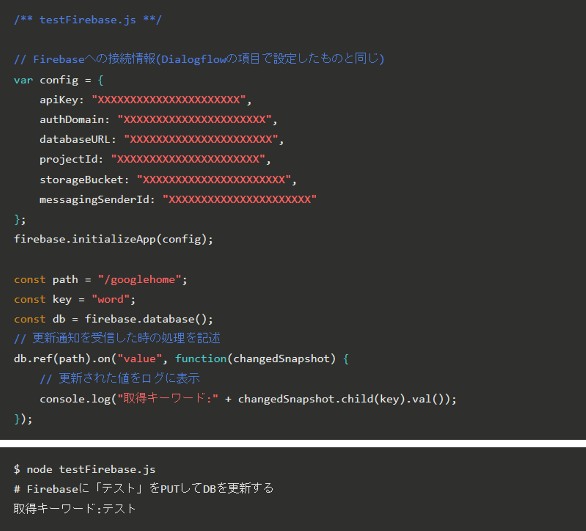Click the databaseURL placeholder string value
The height and width of the screenshot is (531, 586).
pos(201,140)
